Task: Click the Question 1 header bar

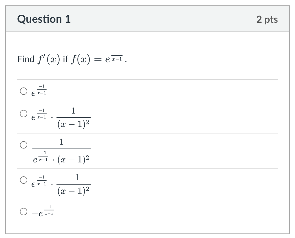Action: pos(147,19)
